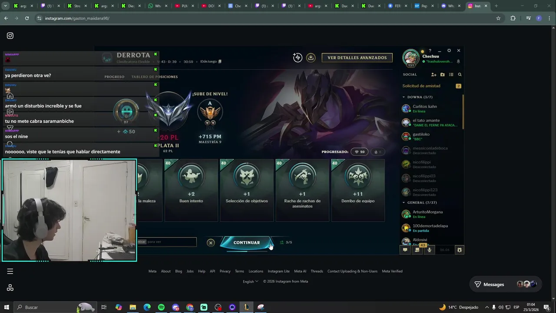Reload the Instagram page
Viewport: 556px width, 313px height.
click(27, 18)
